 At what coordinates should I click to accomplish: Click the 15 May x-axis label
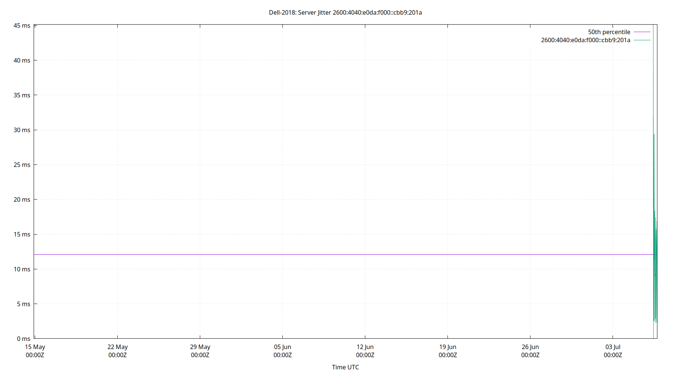[36, 347]
